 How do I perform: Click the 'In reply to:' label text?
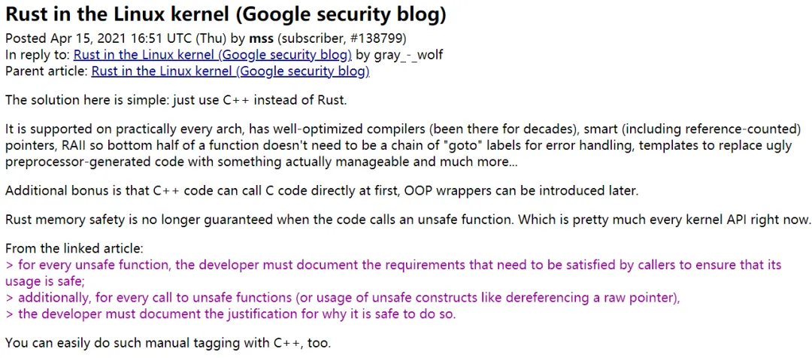(38, 54)
